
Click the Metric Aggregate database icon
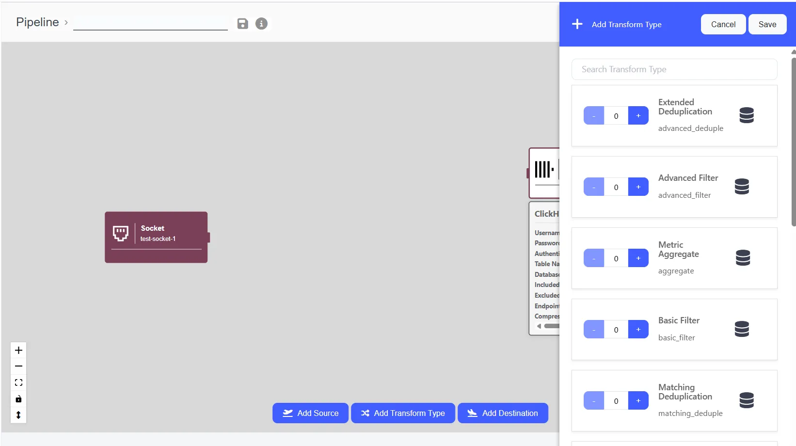743,258
